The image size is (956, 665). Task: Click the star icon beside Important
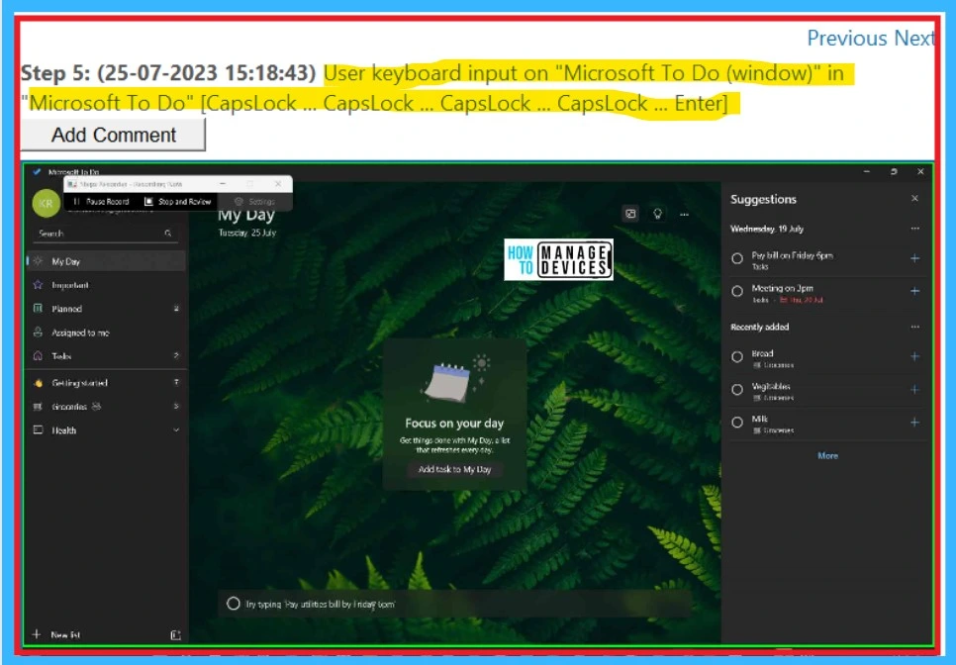[x=38, y=285]
